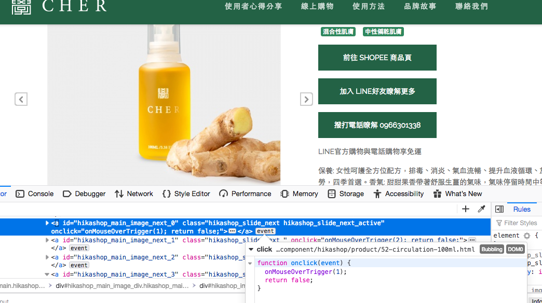Image resolution: width=542 pixels, height=303 pixels.
Task: Click ellipsis badge in hikashop_main_image_next_1 row
Action: [x=472, y=240]
